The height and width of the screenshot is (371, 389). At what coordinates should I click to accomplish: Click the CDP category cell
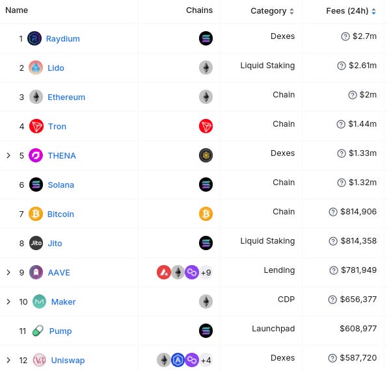[x=286, y=300]
